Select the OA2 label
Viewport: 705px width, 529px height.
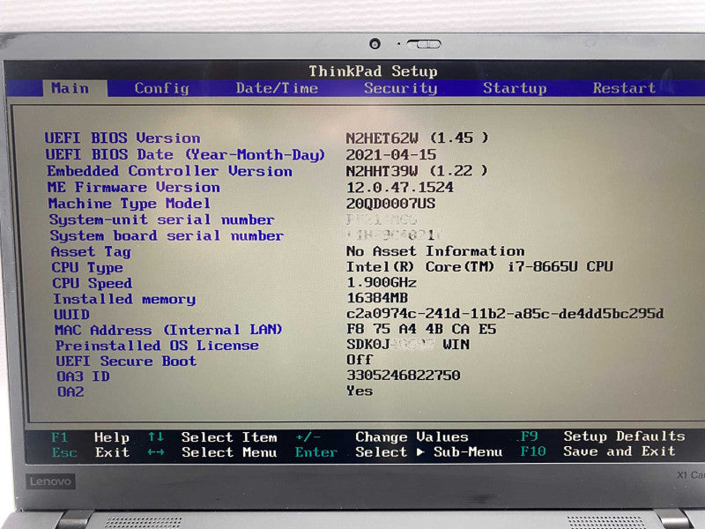point(70,391)
